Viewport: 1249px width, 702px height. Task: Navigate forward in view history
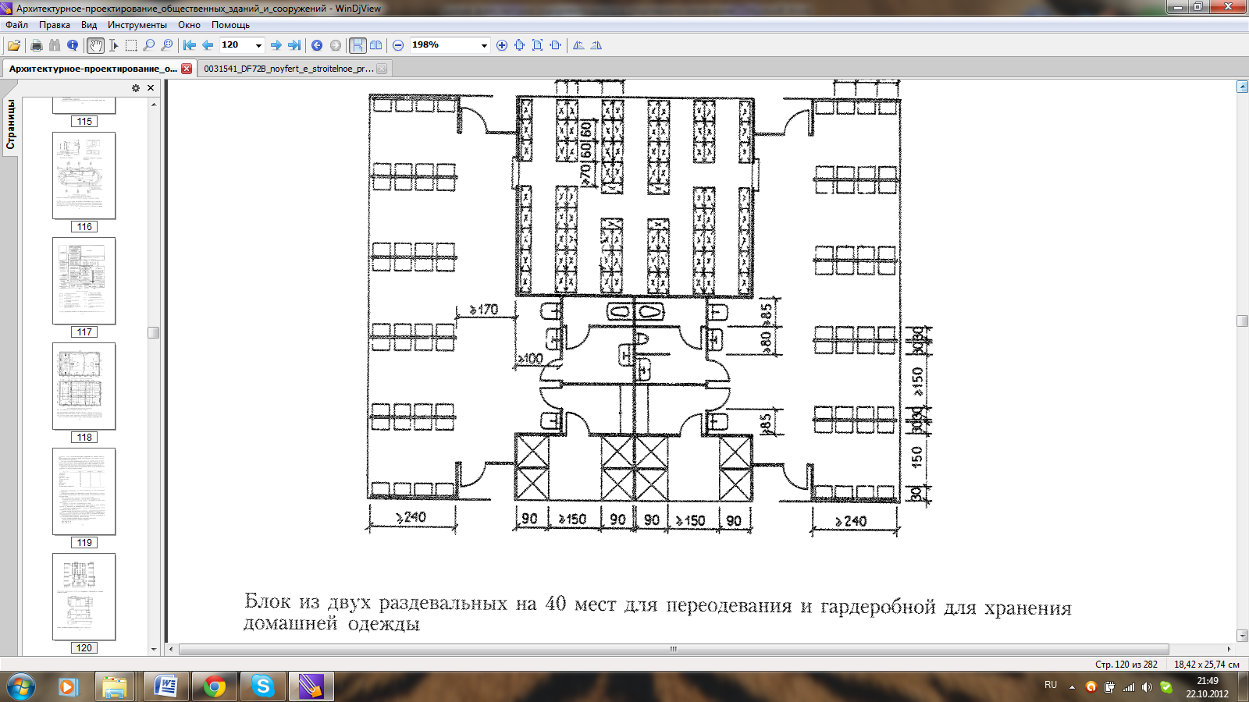(x=336, y=45)
